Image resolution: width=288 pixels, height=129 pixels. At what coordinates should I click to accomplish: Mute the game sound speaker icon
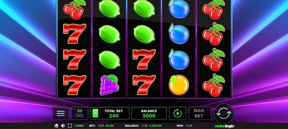click(x=63, y=126)
